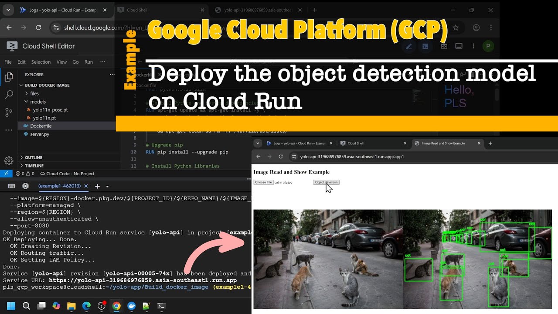This screenshot has height=314, width=558.
Task: Click the Object detection button
Action: (326, 182)
